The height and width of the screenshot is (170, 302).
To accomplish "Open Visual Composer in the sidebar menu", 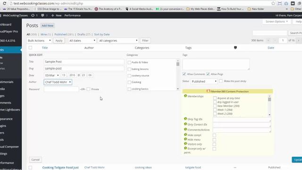I will pyautogui.click(x=9, y=147).
